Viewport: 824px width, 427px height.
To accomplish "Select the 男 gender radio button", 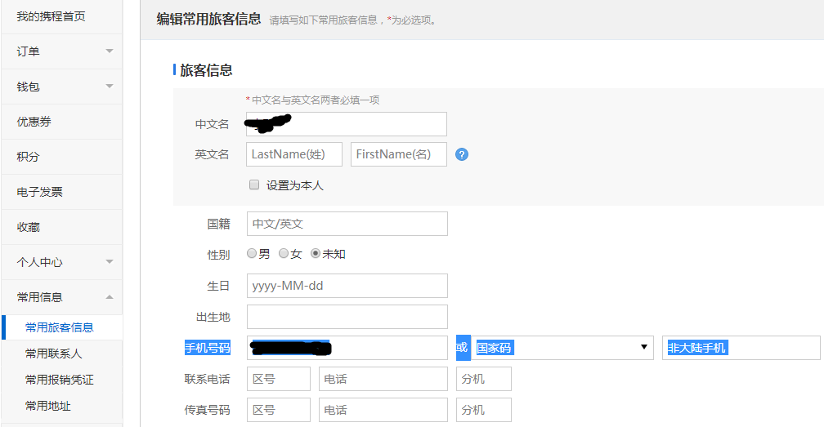I will point(252,254).
